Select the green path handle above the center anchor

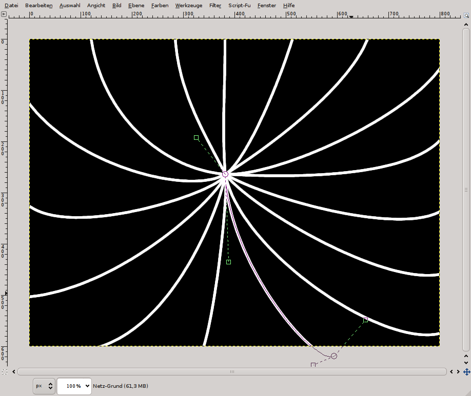(196, 138)
